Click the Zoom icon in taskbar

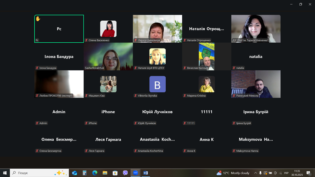click(x=136, y=173)
